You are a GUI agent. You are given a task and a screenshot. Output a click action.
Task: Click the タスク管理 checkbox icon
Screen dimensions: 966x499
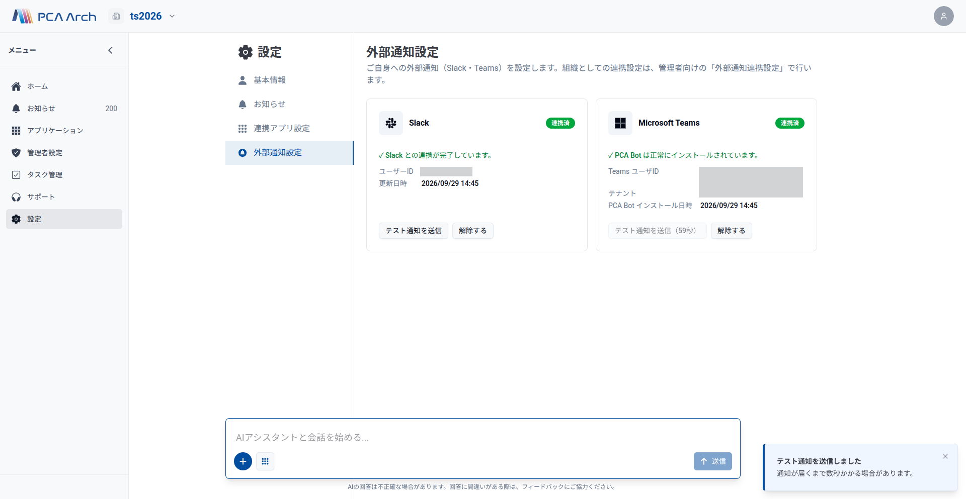point(16,175)
